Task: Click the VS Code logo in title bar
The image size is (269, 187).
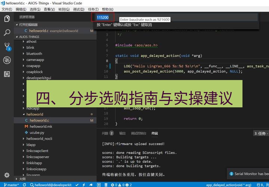Action: click(3, 3)
